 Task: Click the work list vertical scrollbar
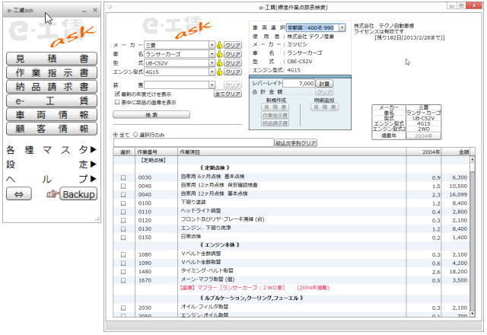(x=479, y=228)
